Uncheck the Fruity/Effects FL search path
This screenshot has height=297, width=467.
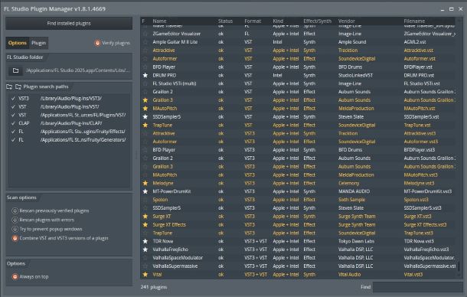(x=13, y=132)
